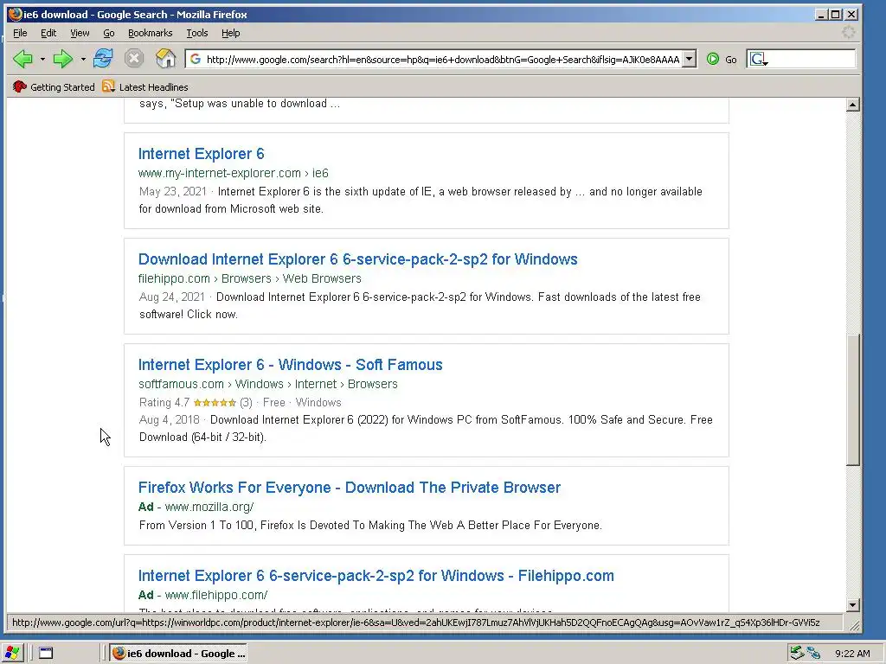Open the Getting Started bookmark
The image size is (886, 664).
[55, 87]
